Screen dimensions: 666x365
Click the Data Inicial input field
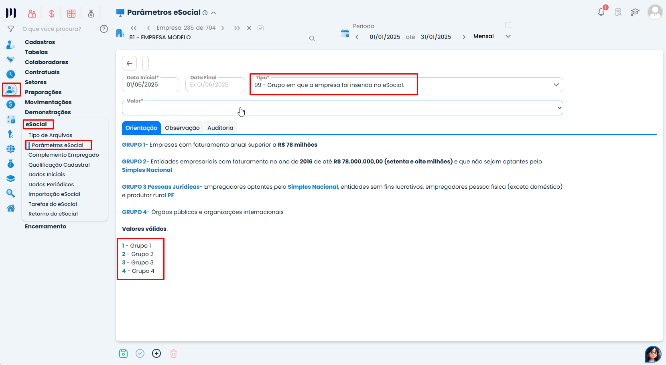[150, 85]
